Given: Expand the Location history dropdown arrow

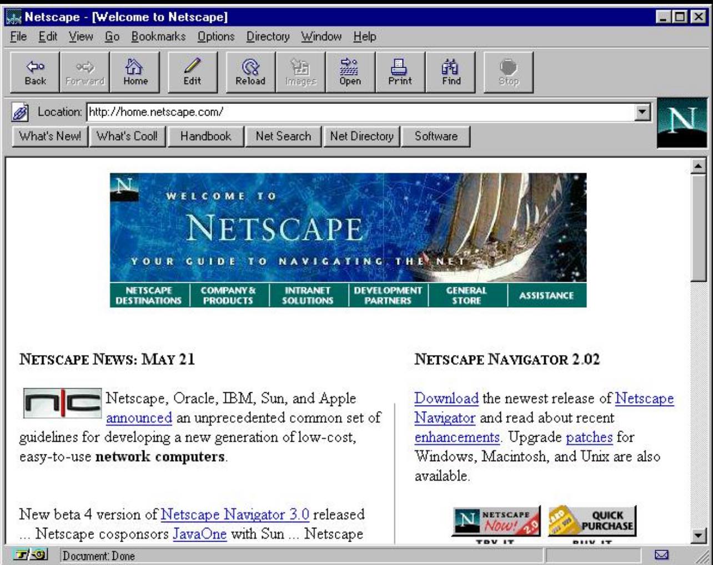Looking at the screenshot, I should tap(642, 112).
